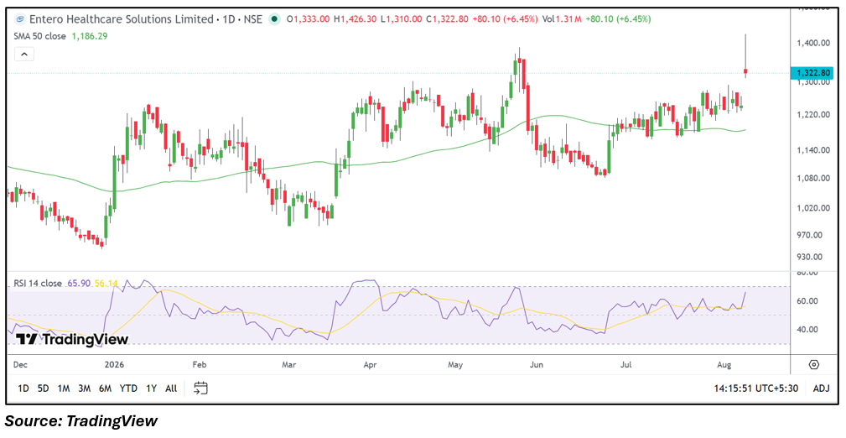Click the 1,140.00 price axis label
This screenshot has width=846, height=438.
pyautogui.click(x=813, y=150)
